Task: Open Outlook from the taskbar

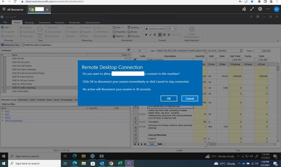Action: click(x=102, y=163)
